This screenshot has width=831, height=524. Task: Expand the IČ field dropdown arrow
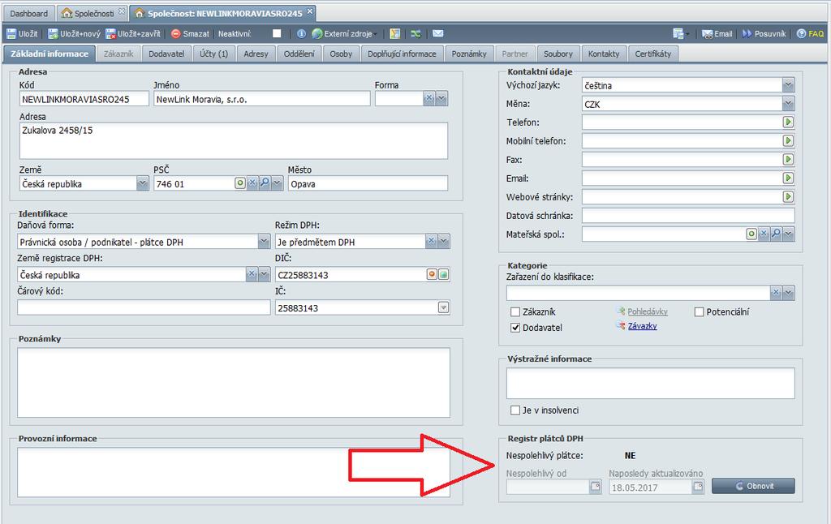pos(444,307)
